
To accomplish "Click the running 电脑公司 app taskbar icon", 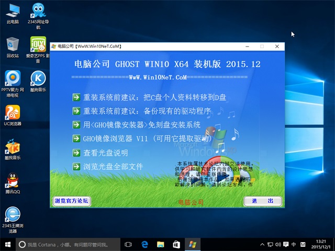I will point(193,245).
